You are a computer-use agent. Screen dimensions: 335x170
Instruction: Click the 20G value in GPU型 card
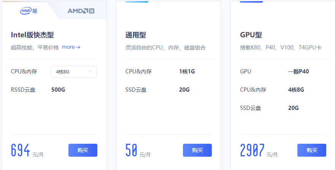tap(293, 108)
